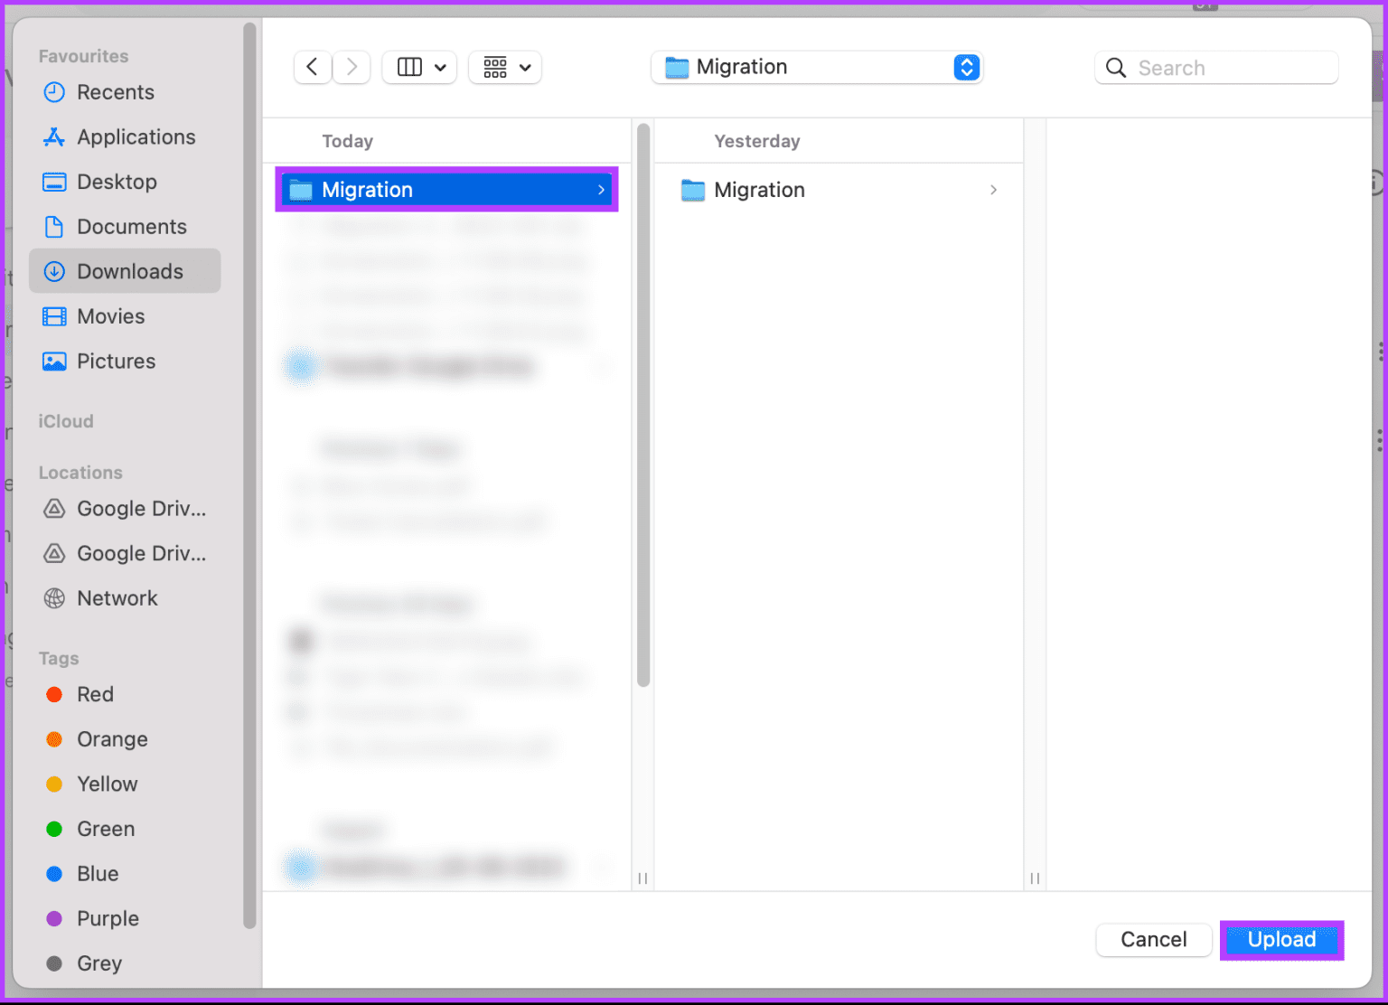Viewport: 1388px width, 1005px height.
Task: Select the Purple tag
Action: 107,918
